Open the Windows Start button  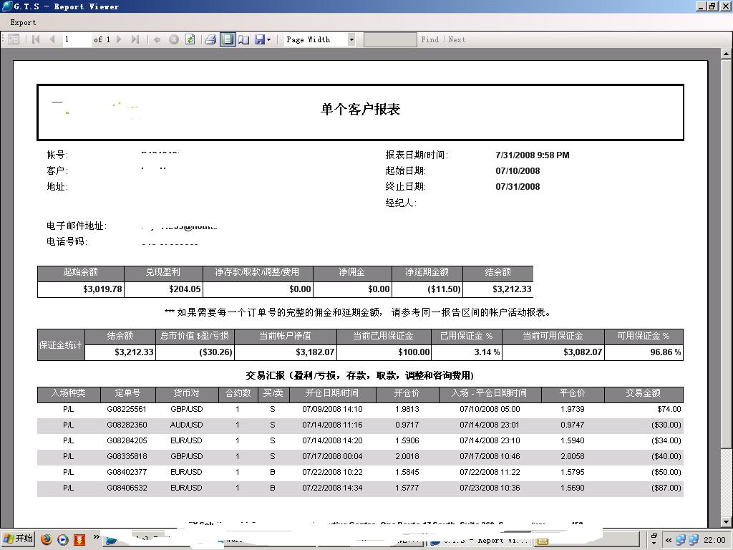(x=19, y=539)
